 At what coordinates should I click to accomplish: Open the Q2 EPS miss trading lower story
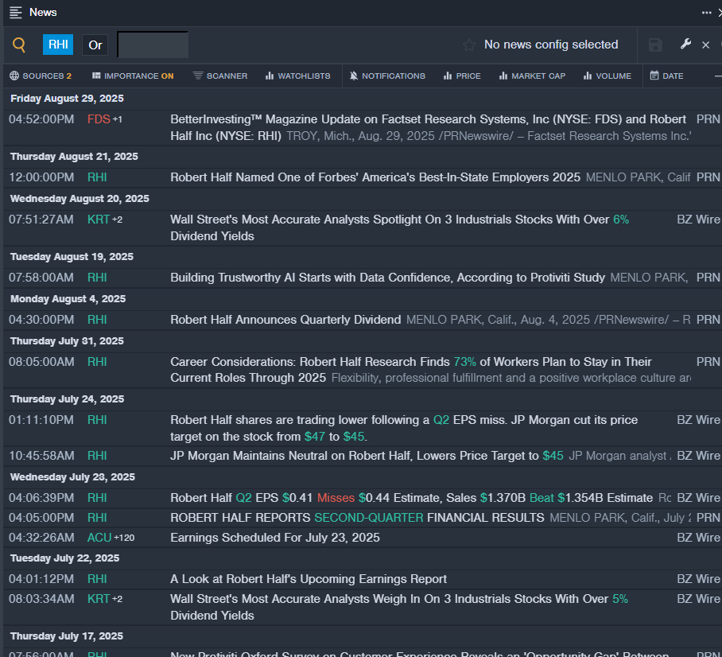[x=404, y=428]
